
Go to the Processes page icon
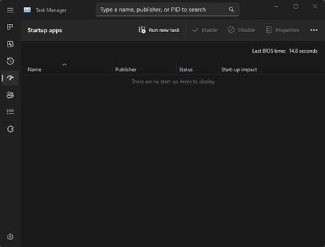pyautogui.click(x=10, y=27)
